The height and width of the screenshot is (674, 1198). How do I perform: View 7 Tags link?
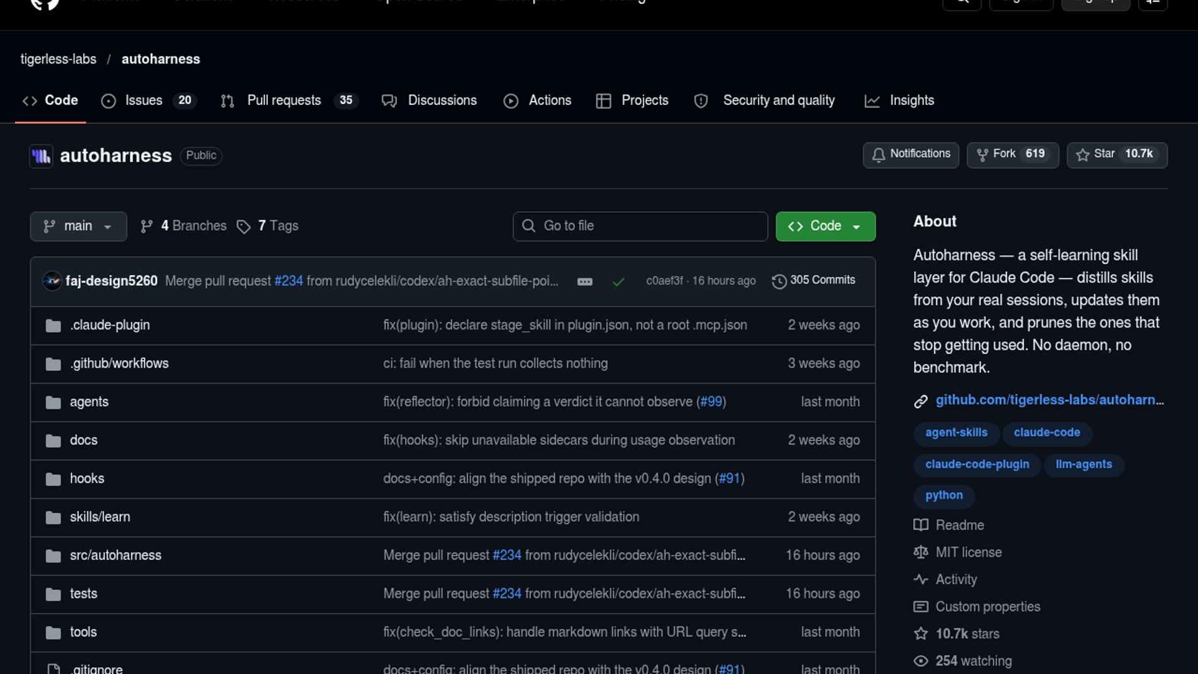(268, 226)
